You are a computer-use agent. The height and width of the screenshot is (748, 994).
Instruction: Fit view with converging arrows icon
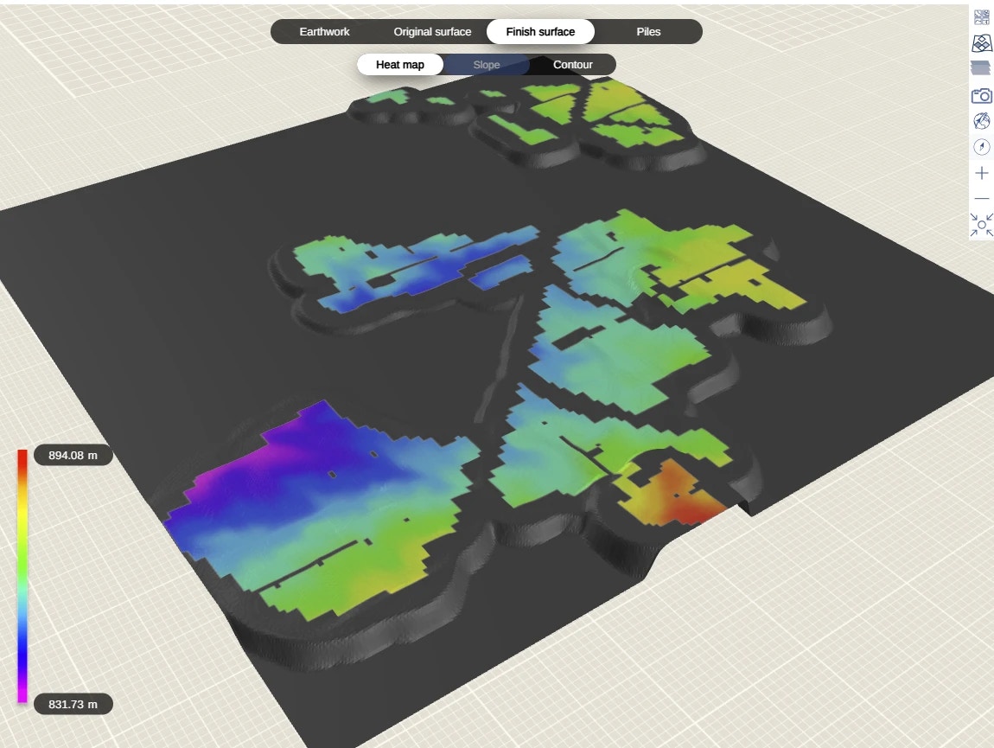(981, 225)
